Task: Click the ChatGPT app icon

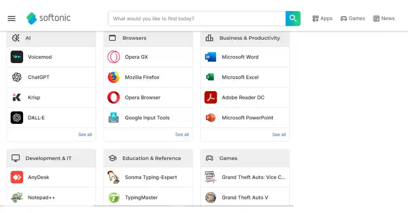Action: (x=17, y=77)
